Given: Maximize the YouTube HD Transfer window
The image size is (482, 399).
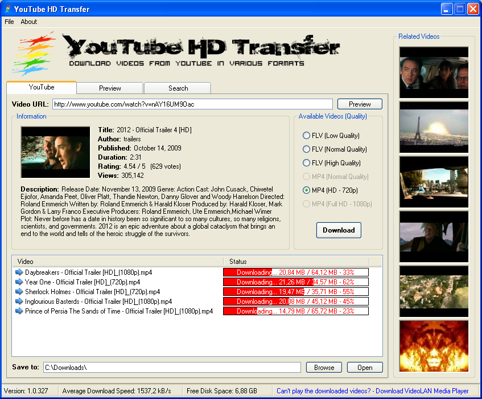Looking at the screenshot, I should coord(460,9).
